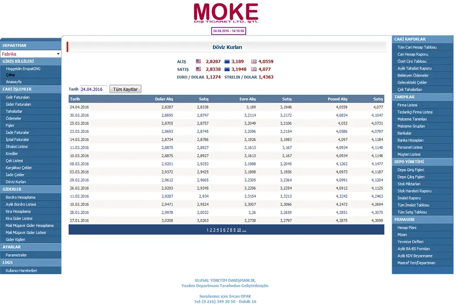456x304 pixels.
Task: Click the US flag in the SATIŞ row
Action: (198, 69)
